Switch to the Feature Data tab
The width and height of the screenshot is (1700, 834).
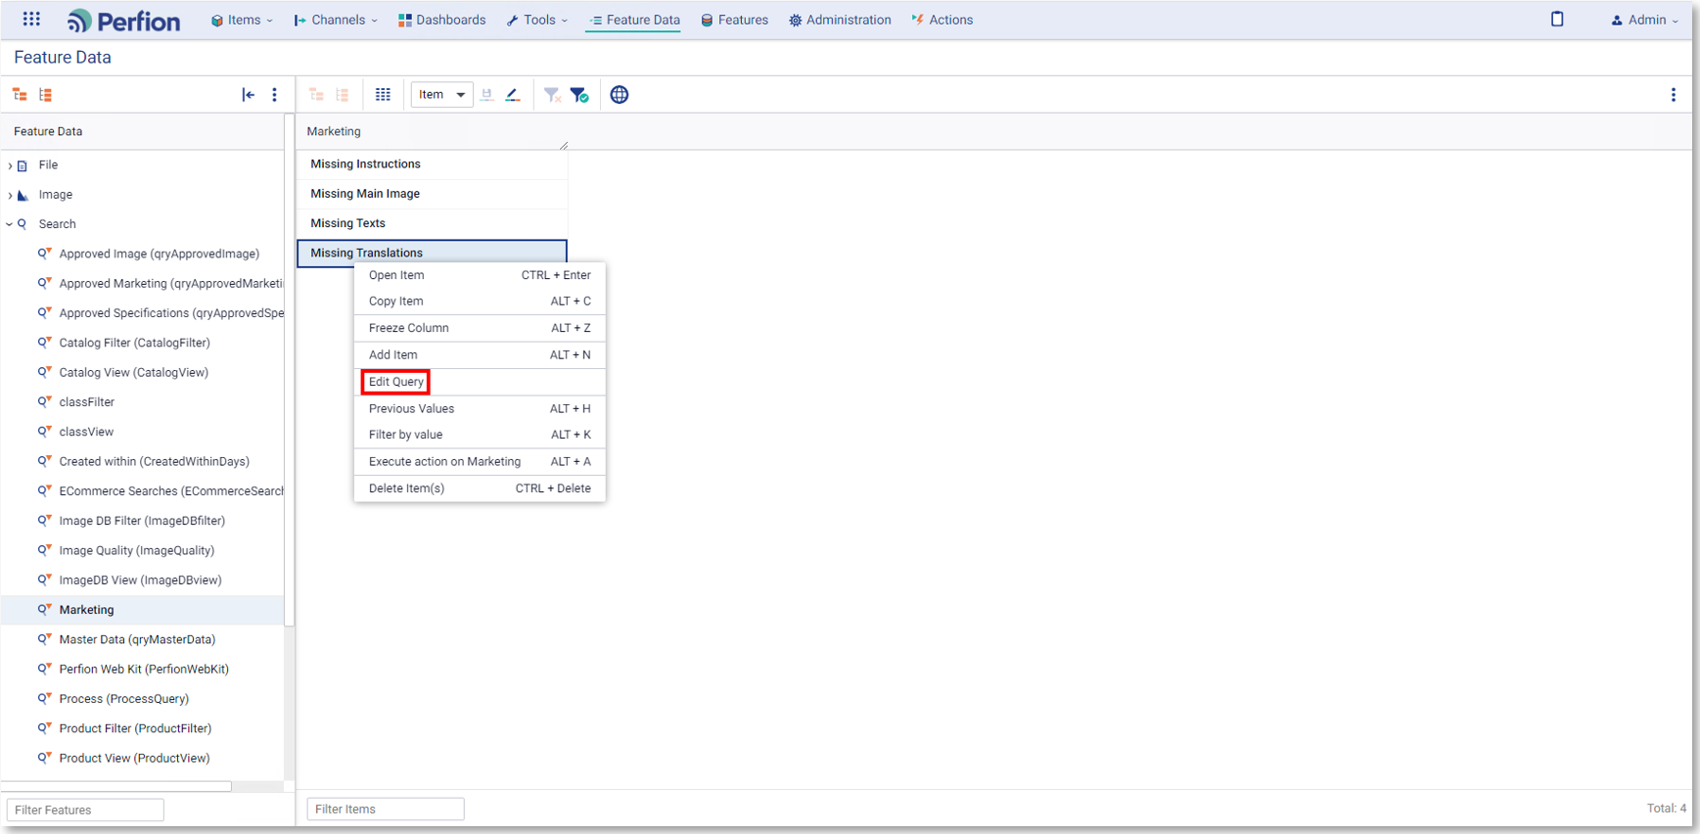pos(633,20)
